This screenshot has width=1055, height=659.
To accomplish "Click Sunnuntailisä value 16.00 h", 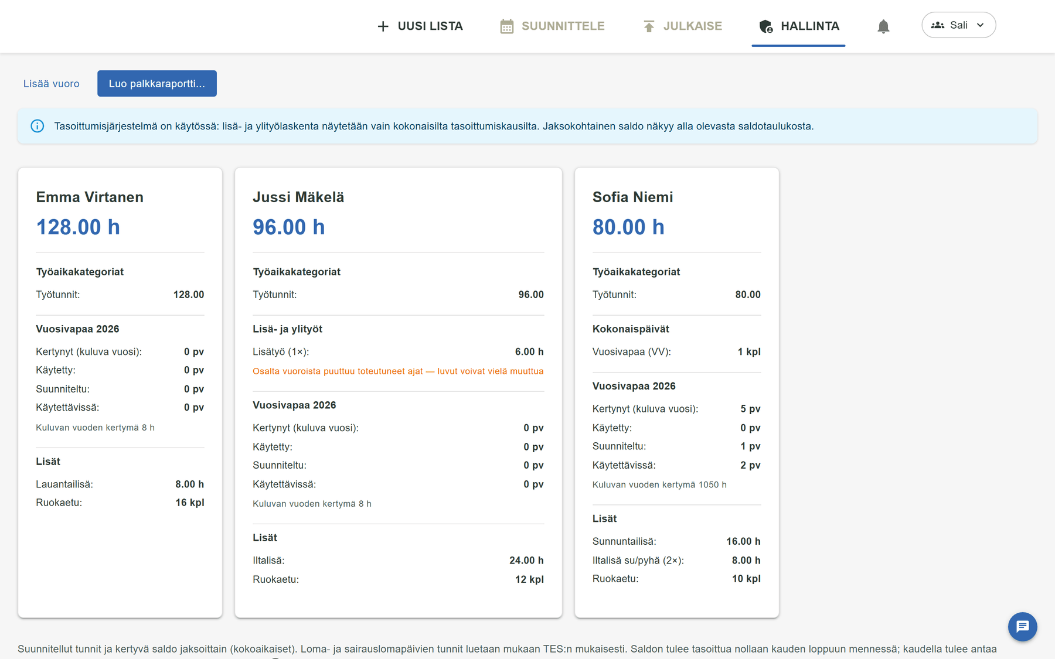I will [743, 542].
